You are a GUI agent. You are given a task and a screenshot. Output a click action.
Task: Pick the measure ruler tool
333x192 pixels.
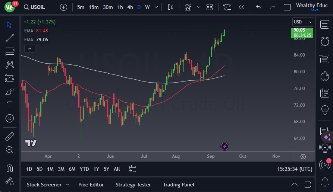(10, 137)
